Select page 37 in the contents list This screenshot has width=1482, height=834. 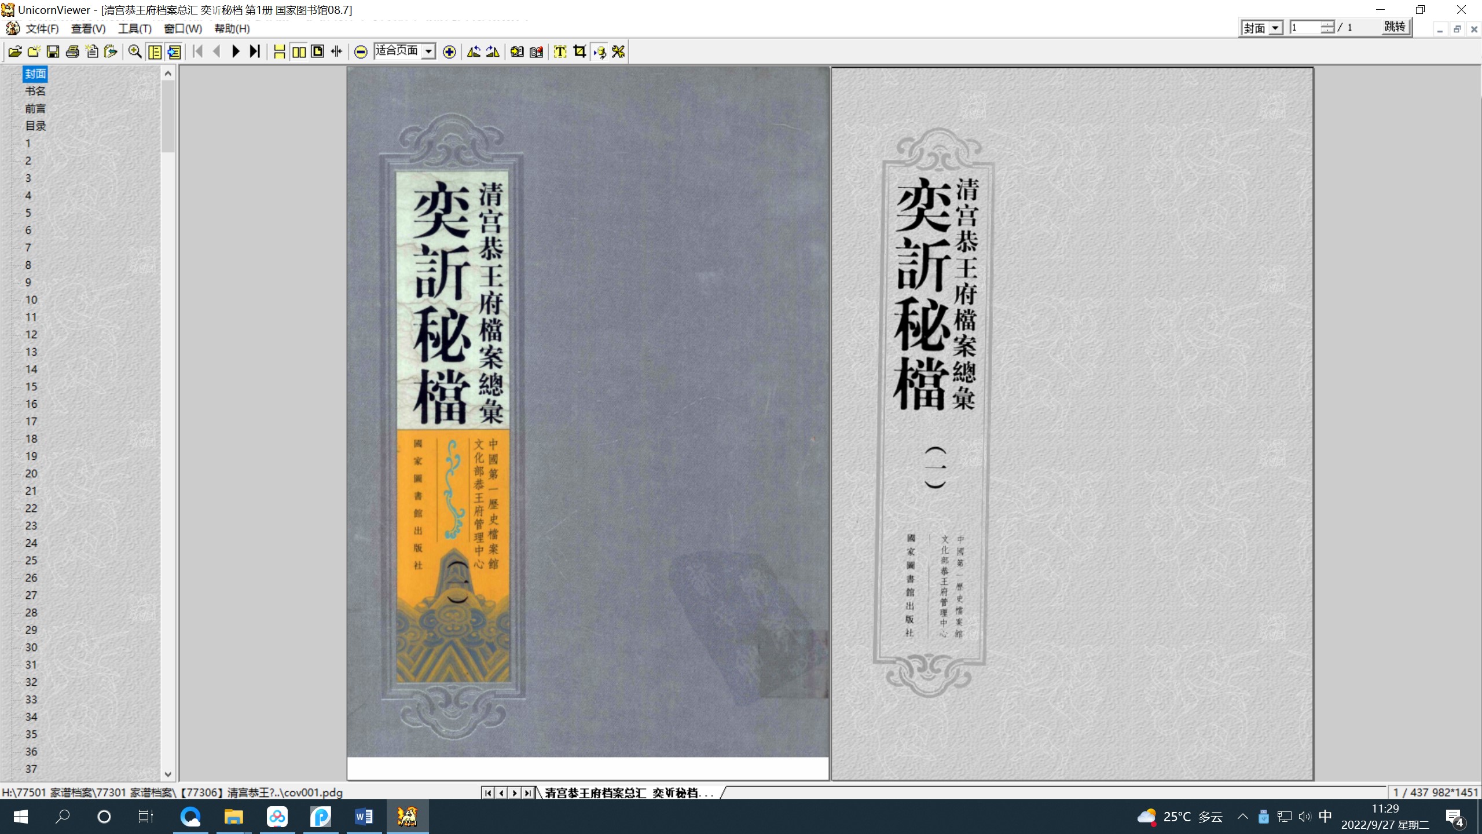[31, 769]
